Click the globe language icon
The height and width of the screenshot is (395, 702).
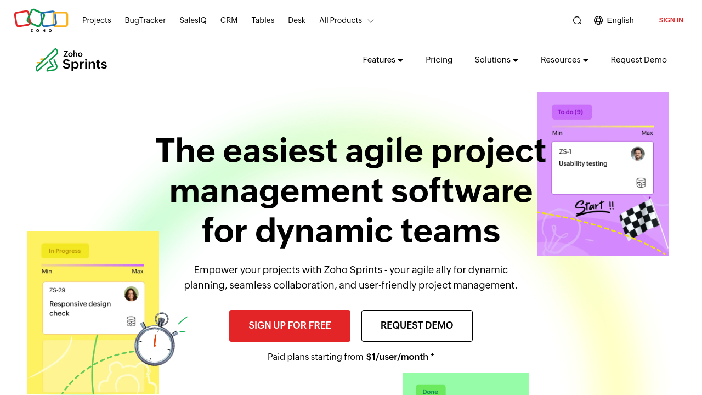click(598, 20)
